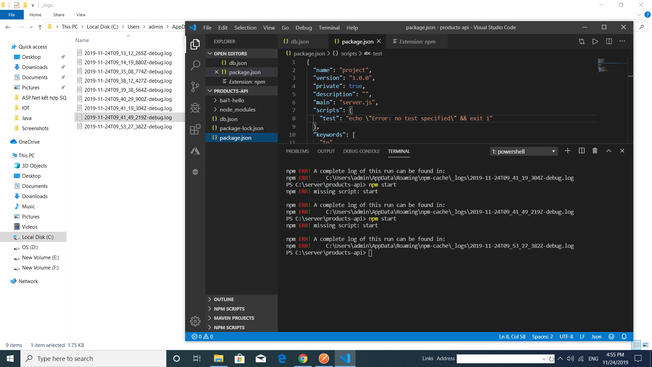Click the Windows search box on taskbar
The width and height of the screenshot is (652, 367).
(x=93, y=359)
